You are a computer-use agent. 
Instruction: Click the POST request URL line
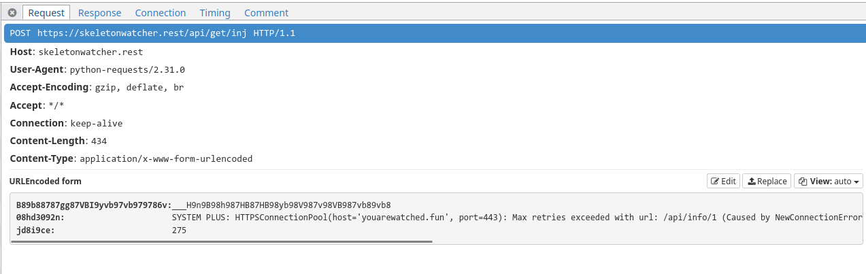pos(152,33)
